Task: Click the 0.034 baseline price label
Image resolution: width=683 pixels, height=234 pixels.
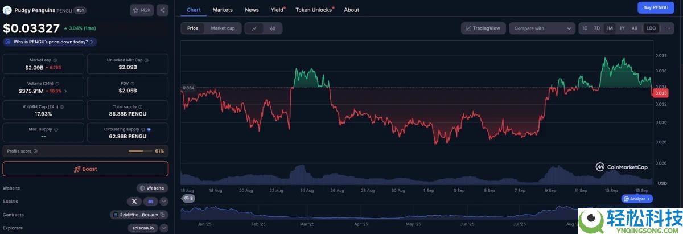Action: [188, 87]
